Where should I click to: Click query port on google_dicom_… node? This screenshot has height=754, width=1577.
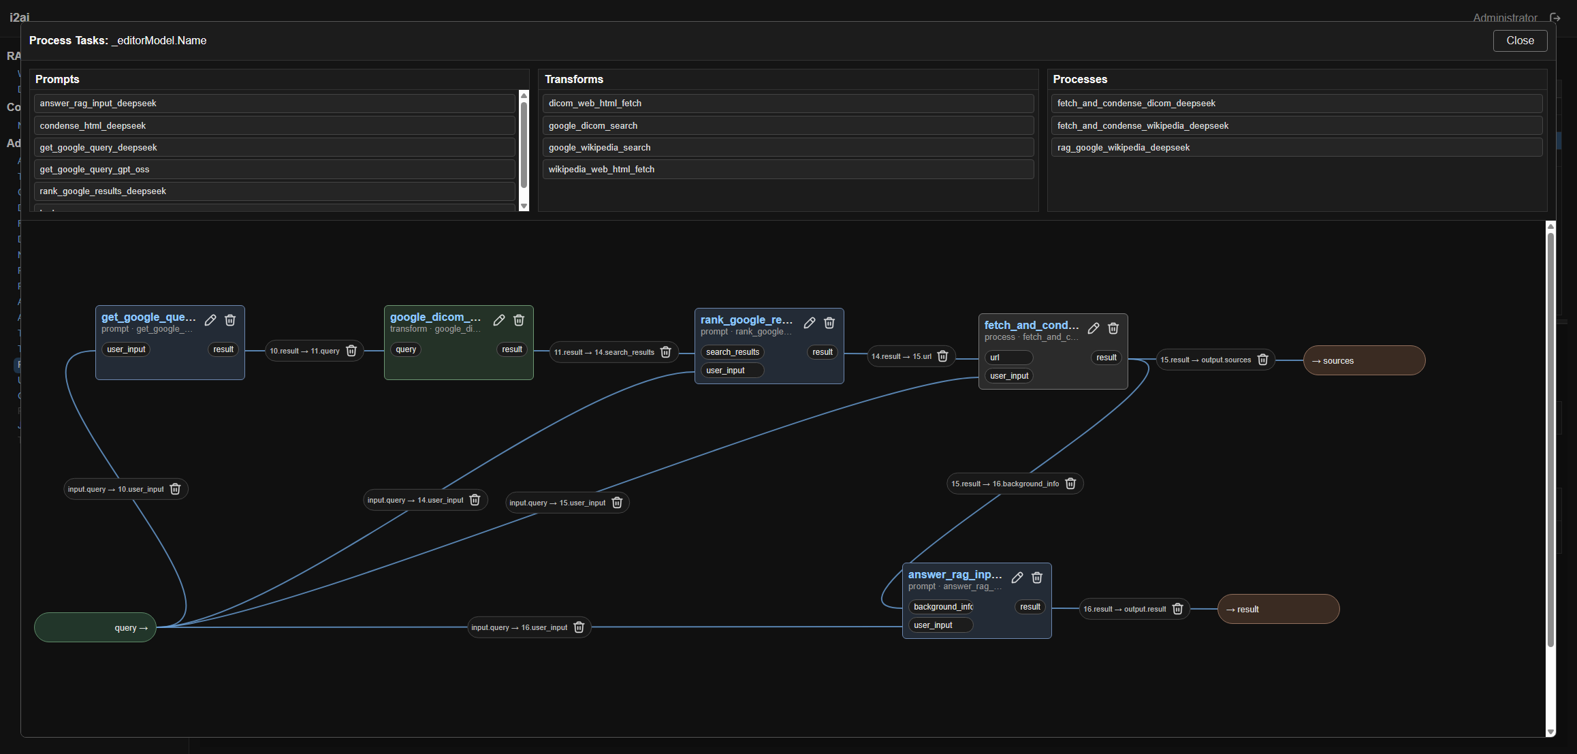[x=406, y=349]
